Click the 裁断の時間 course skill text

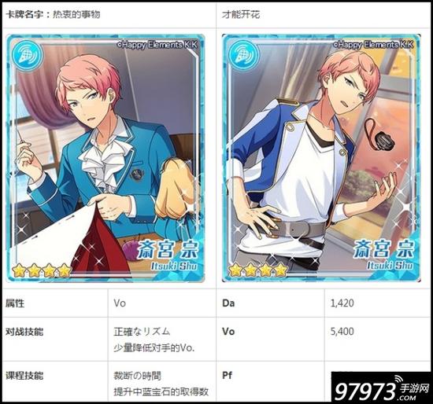pyautogui.click(x=137, y=376)
